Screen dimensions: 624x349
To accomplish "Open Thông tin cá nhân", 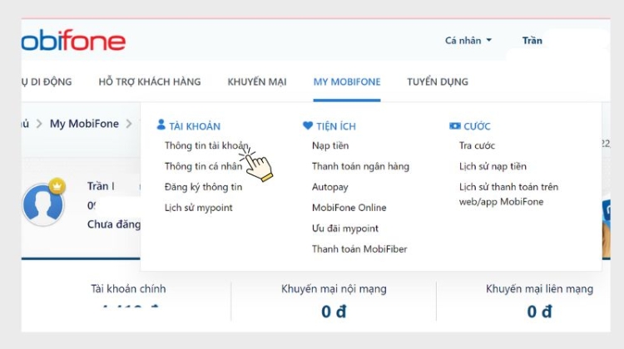I will [203, 166].
